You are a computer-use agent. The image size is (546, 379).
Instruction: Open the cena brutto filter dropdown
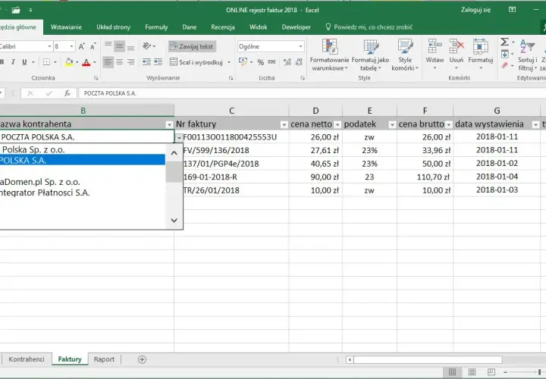coord(449,124)
